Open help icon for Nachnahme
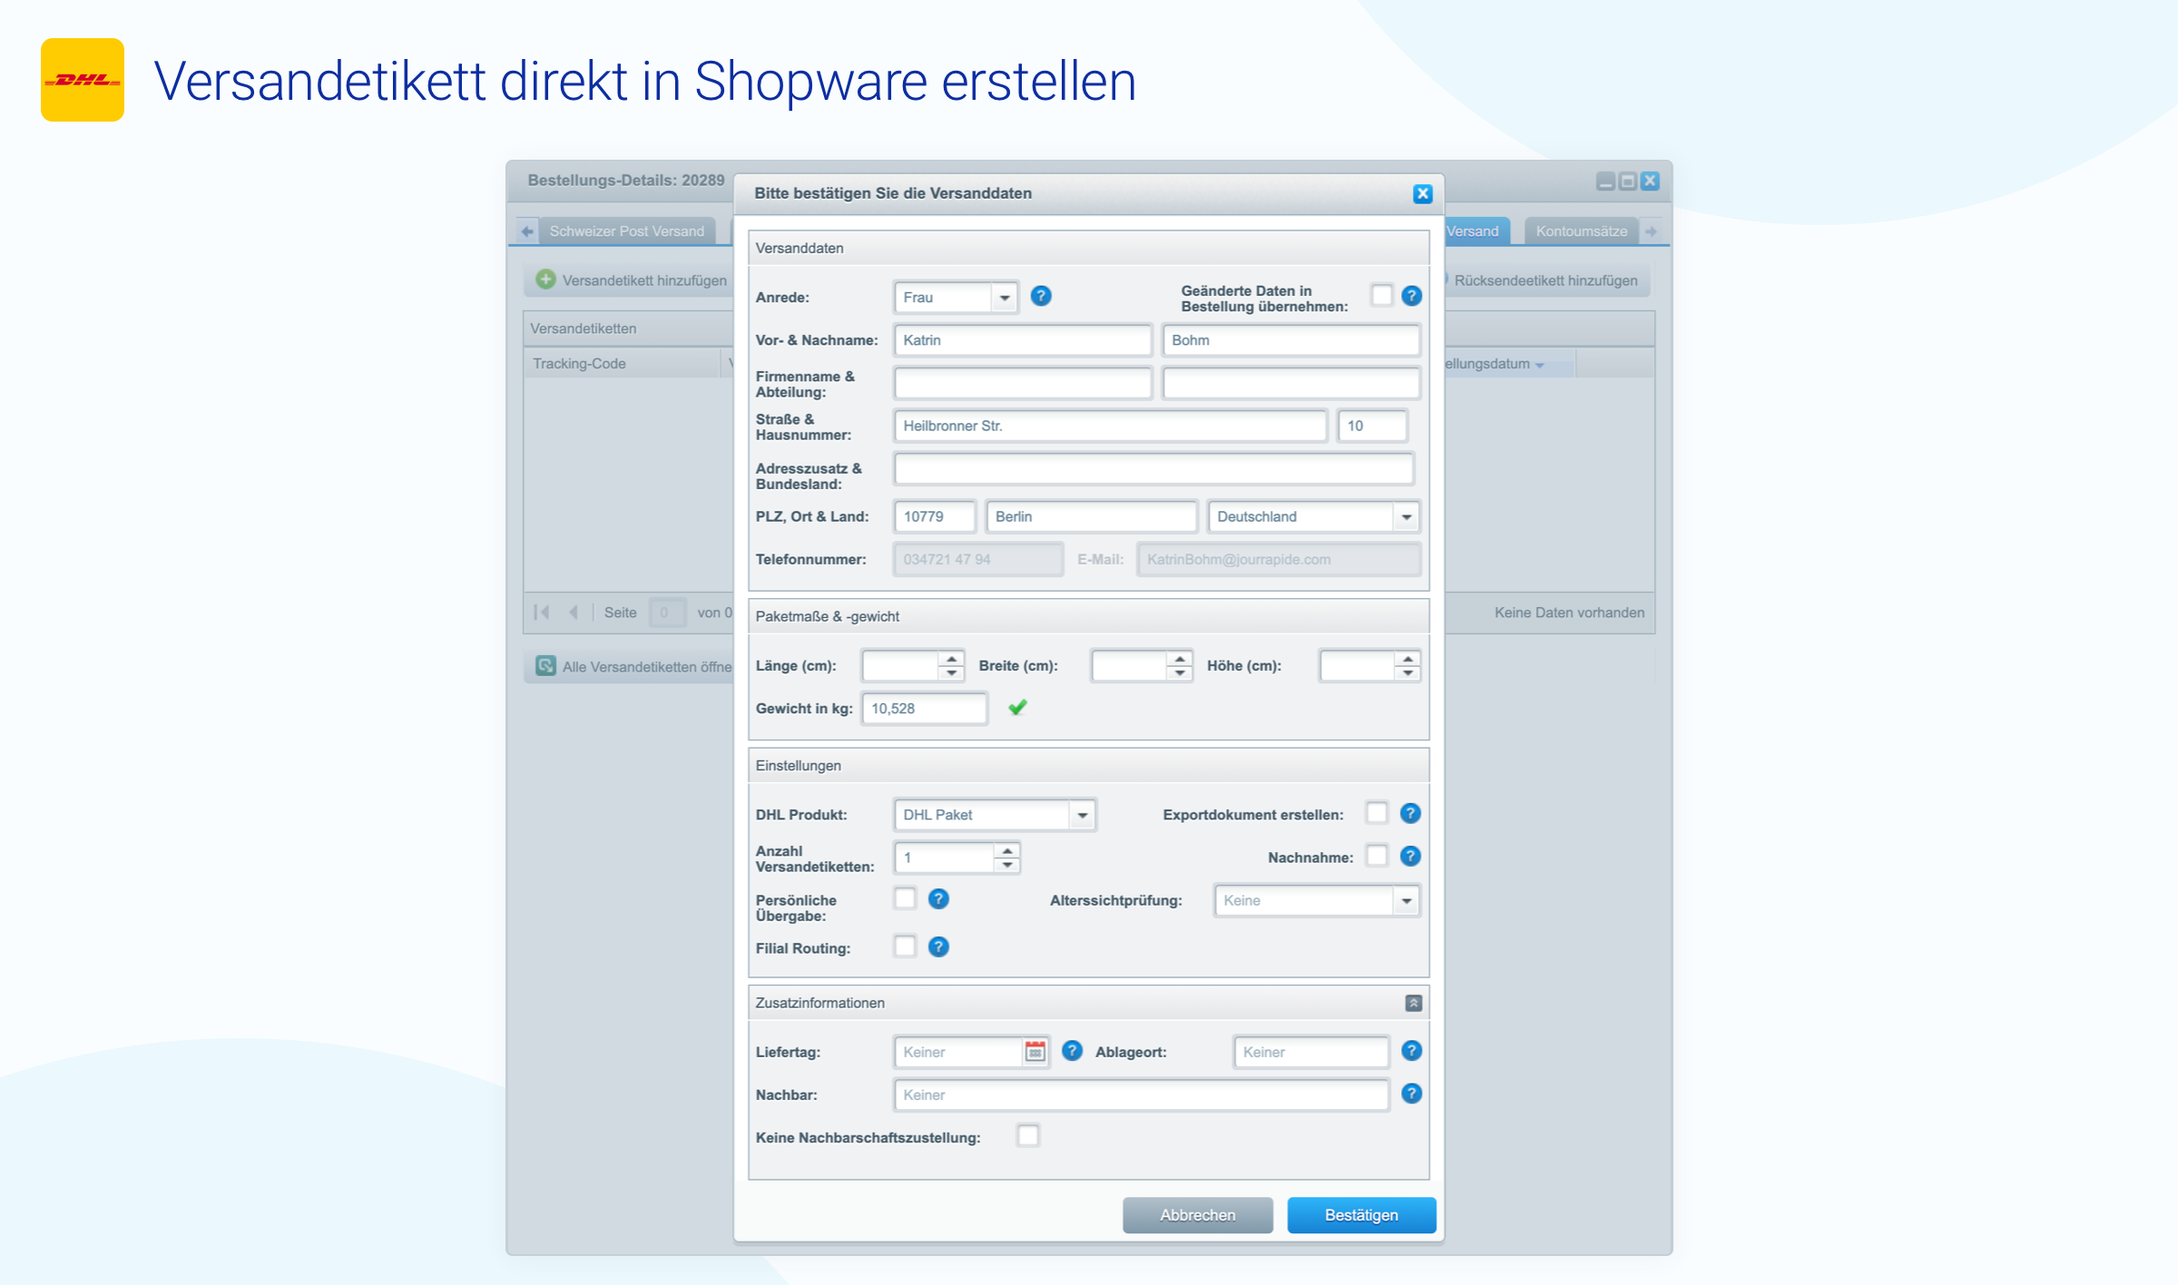2178x1285 pixels. [1410, 856]
